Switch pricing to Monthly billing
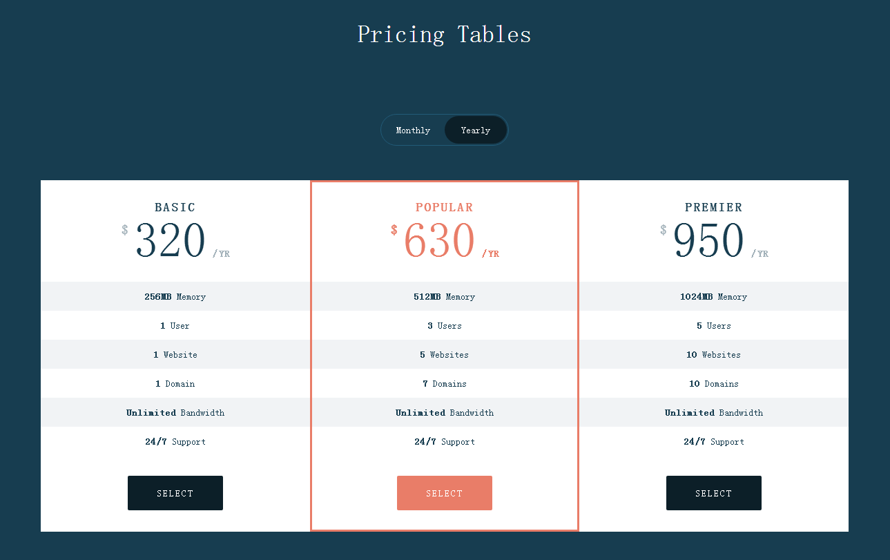 [x=413, y=130]
